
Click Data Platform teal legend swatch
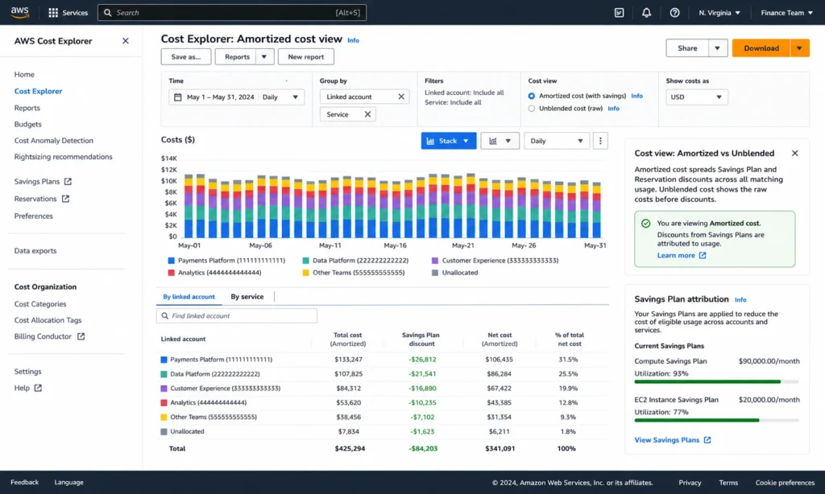click(x=305, y=261)
